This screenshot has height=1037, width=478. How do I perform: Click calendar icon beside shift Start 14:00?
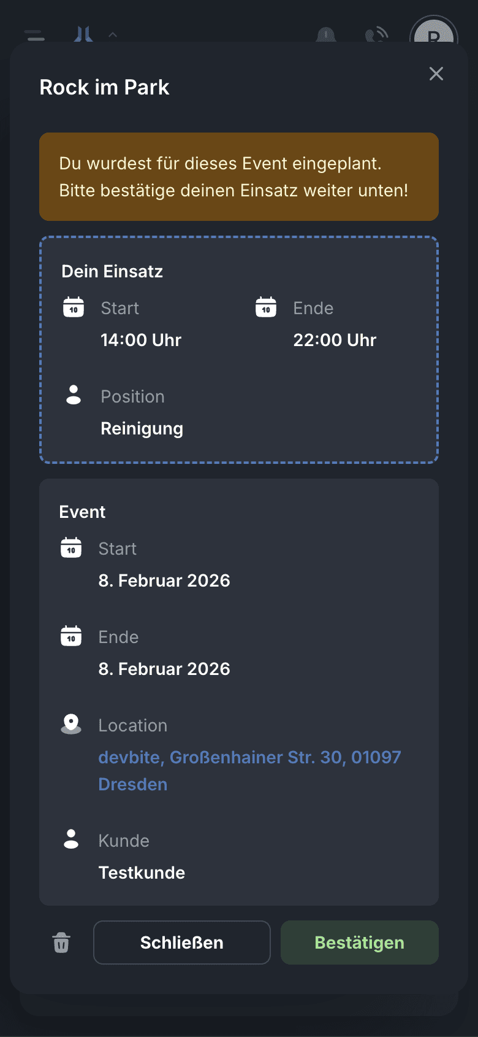click(x=74, y=307)
